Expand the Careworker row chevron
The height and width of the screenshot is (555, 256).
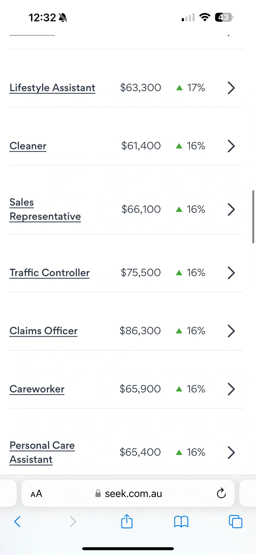231,389
